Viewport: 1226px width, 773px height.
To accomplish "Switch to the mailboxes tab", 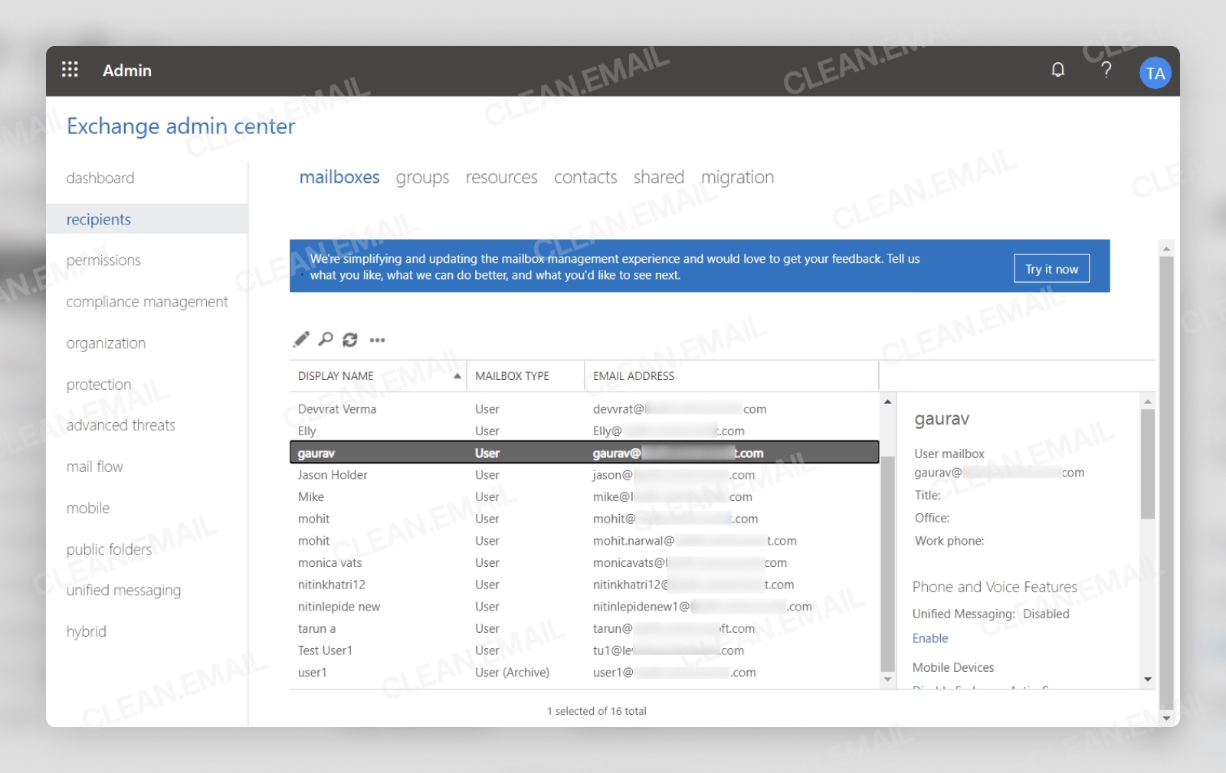I will click(x=339, y=177).
